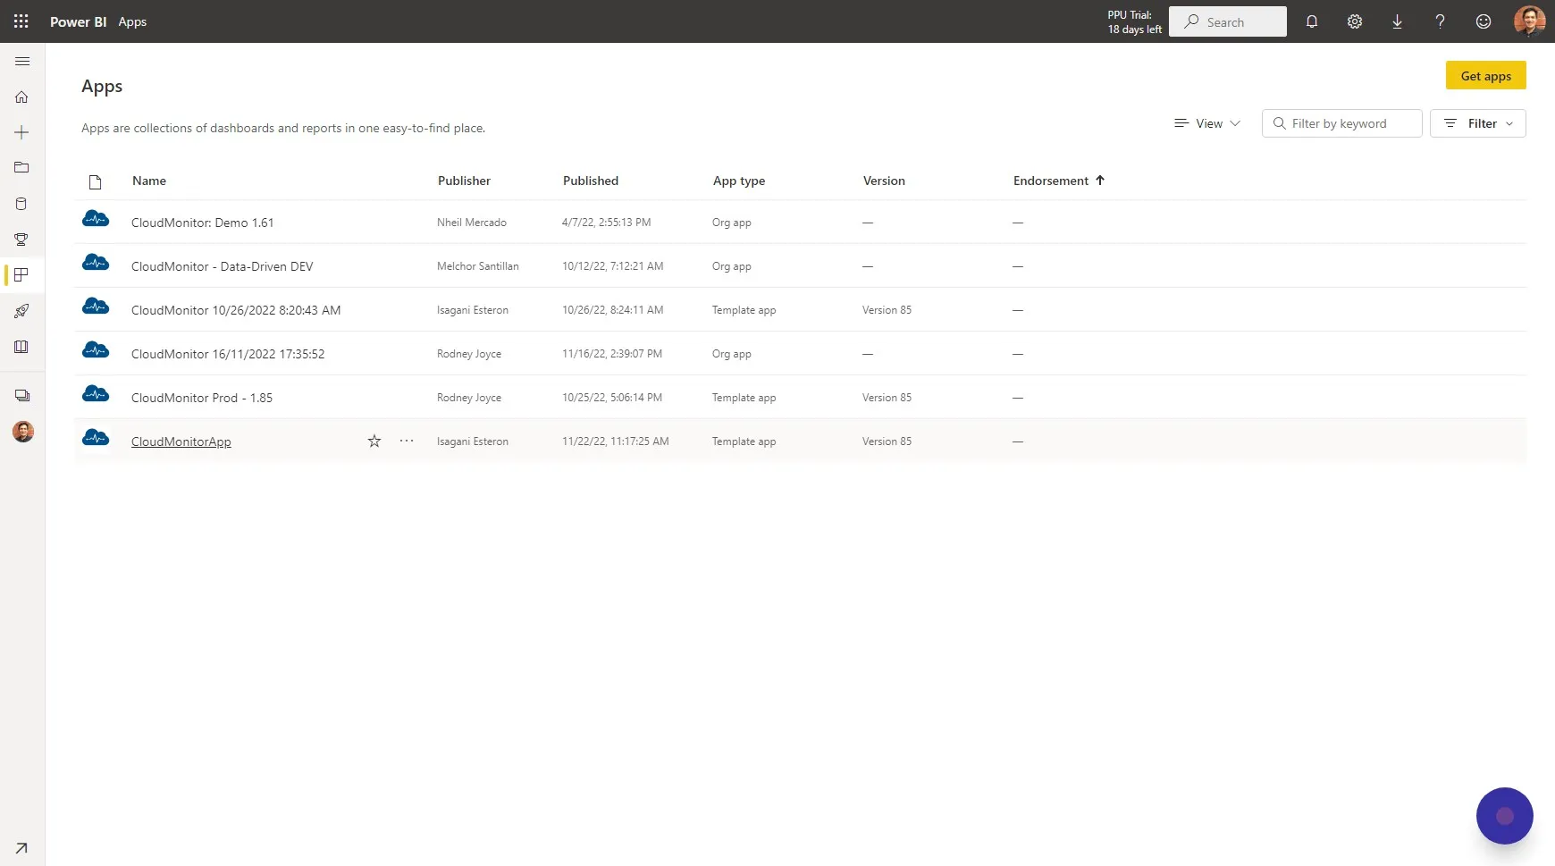
Task: Sort by Endorsement column header
Action: (x=1059, y=181)
